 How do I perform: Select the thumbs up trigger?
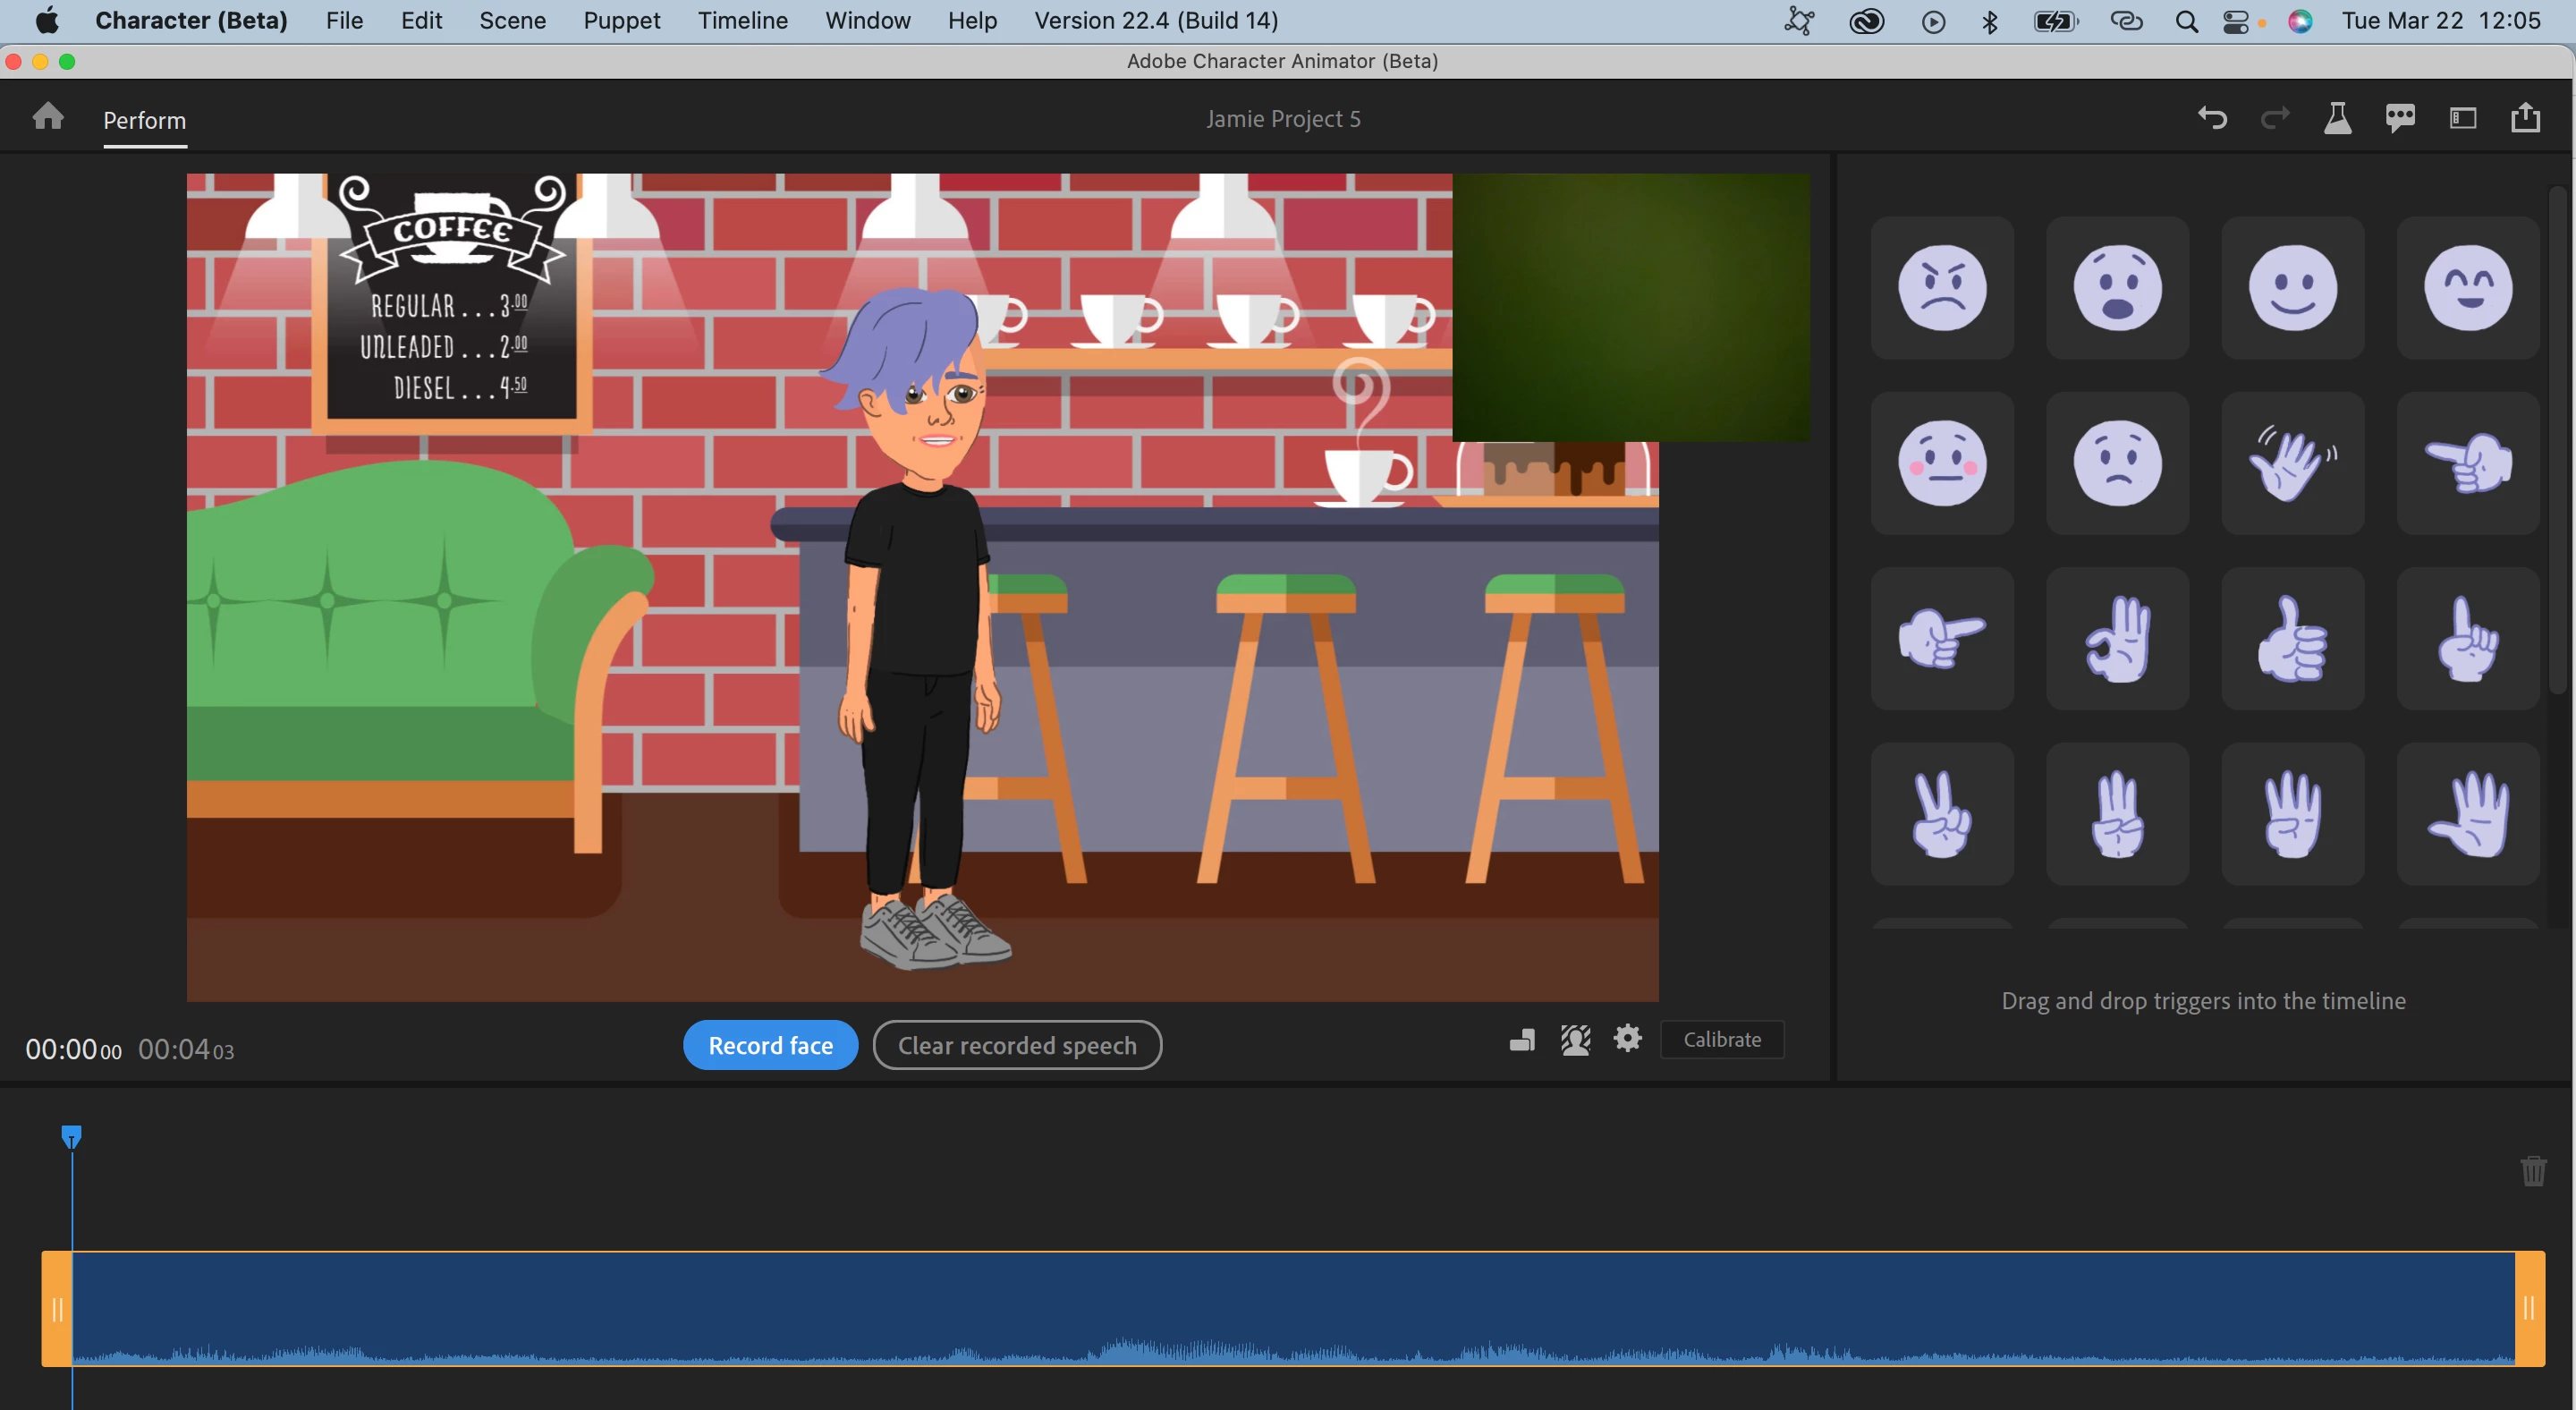[2292, 639]
